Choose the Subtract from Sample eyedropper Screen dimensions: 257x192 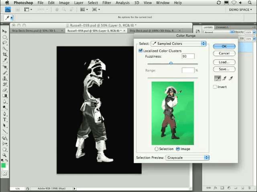coord(231,78)
